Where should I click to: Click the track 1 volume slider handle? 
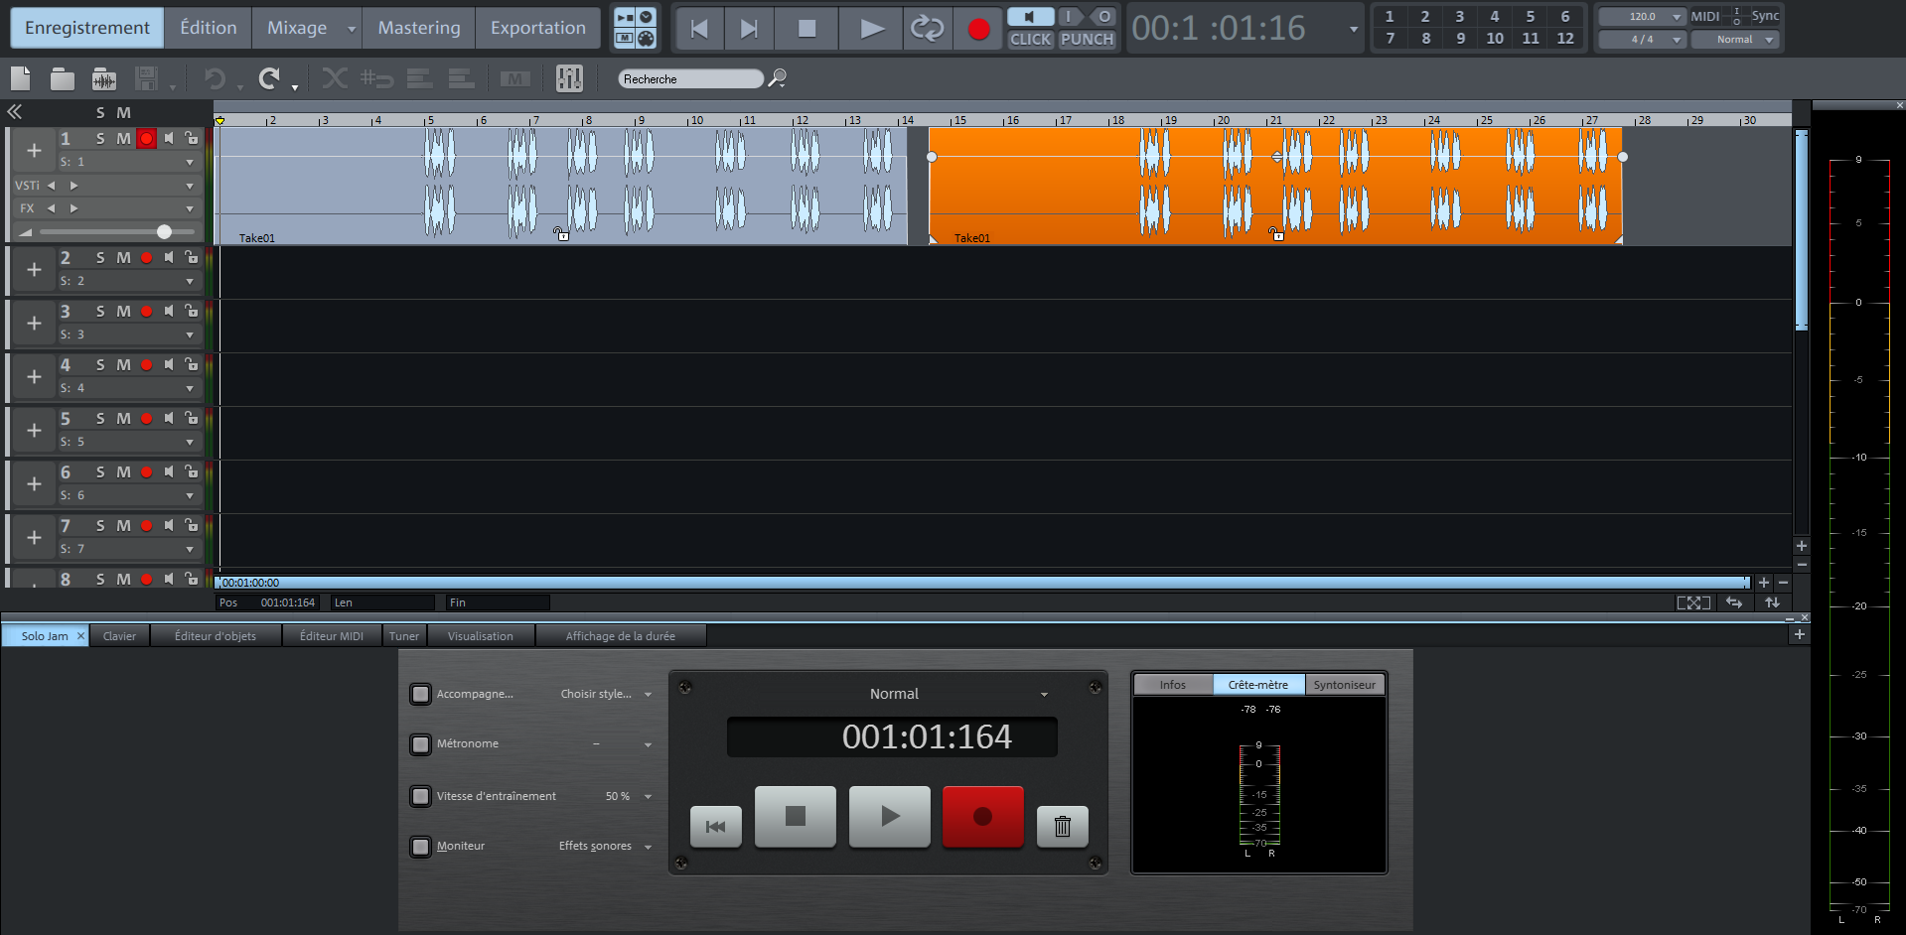tap(164, 232)
